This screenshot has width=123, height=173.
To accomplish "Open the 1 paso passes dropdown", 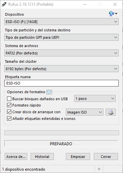I will 95,99.
